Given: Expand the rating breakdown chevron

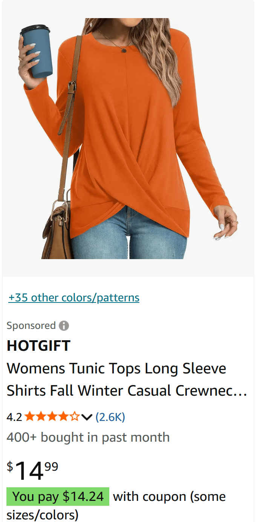Looking at the screenshot, I should (87, 417).
